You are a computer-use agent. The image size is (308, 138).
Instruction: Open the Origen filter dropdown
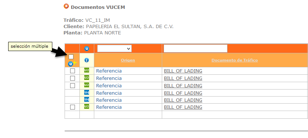point(115,48)
